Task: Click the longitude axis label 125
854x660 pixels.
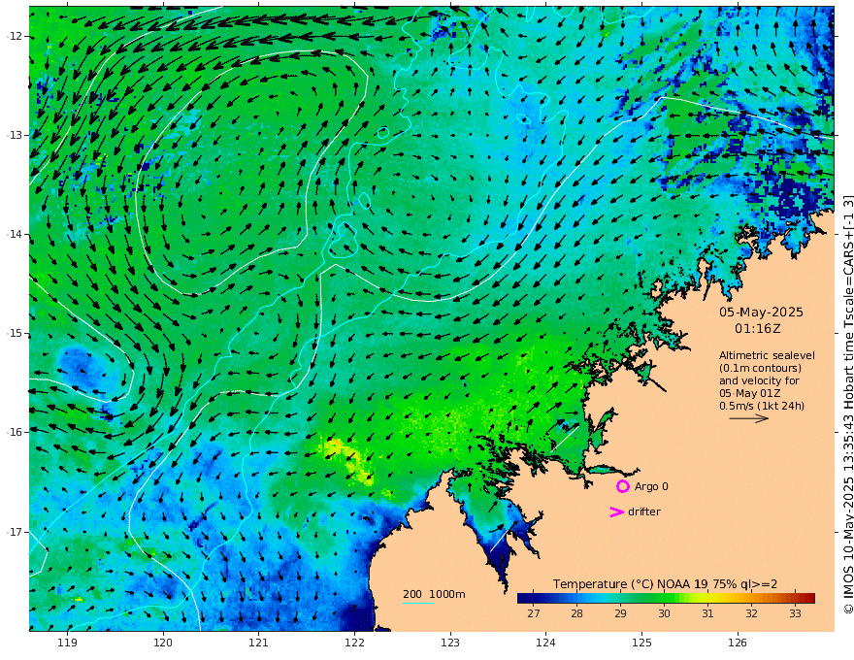Action: click(x=641, y=643)
